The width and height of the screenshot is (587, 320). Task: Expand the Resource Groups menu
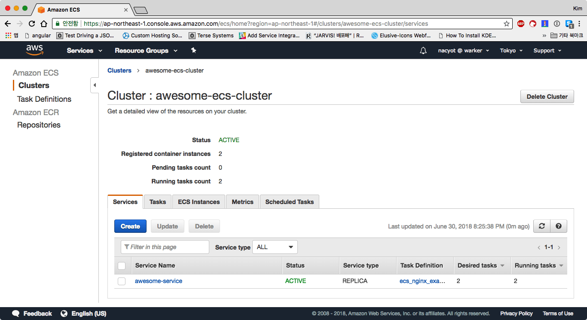click(146, 51)
